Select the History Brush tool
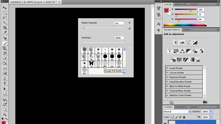 (4, 53)
